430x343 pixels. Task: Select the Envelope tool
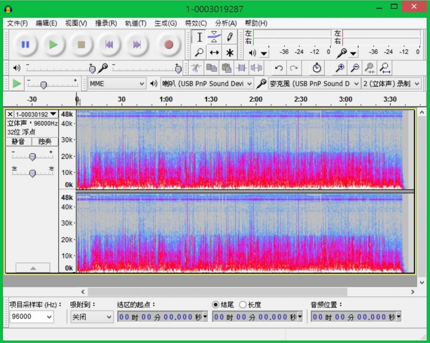(x=215, y=37)
